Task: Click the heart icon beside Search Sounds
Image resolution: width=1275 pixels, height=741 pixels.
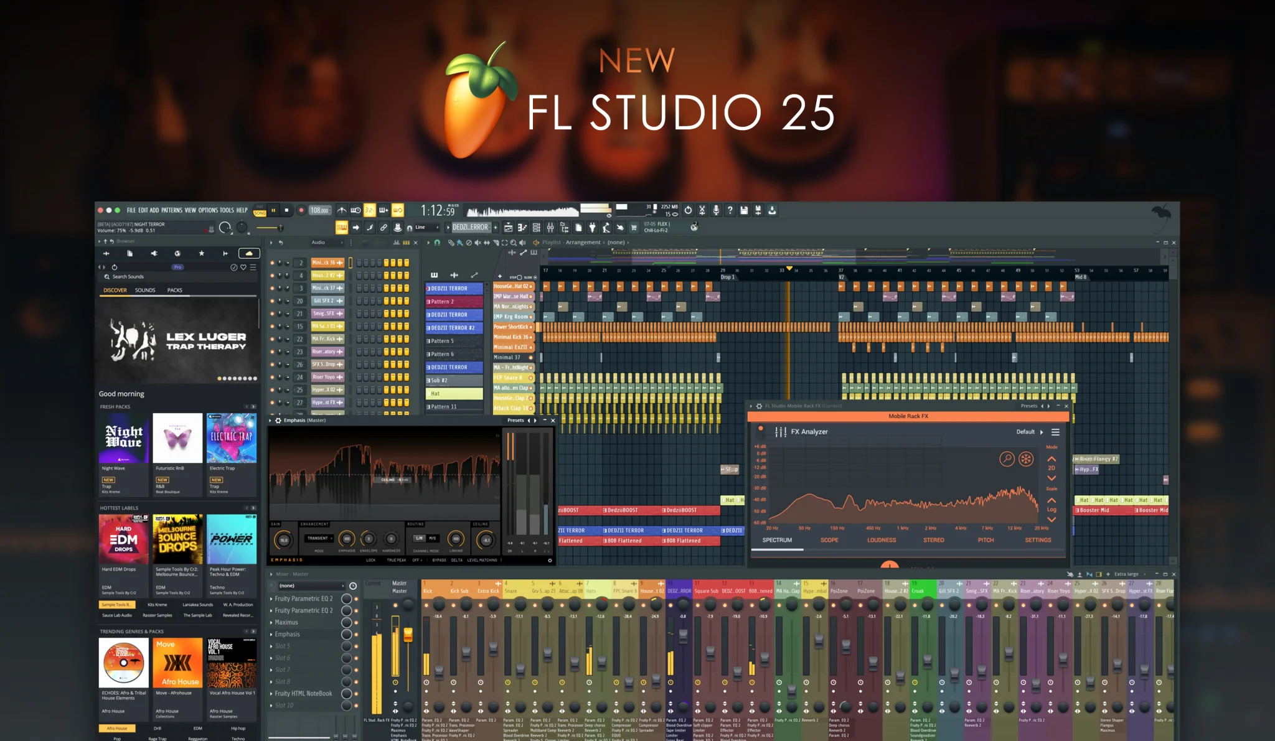Action: 243,267
